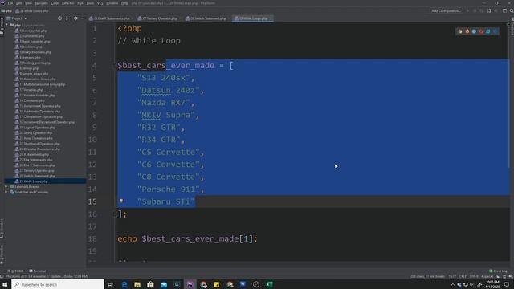Open the Refactor menu
The width and height of the screenshot is (514, 289).
click(67, 3)
